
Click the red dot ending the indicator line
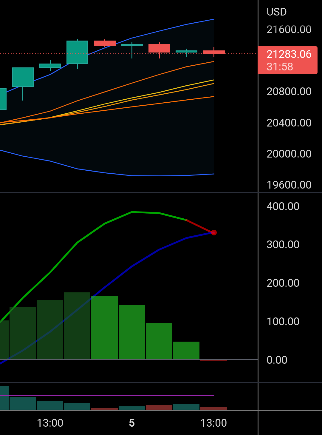[x=214, y=233]
